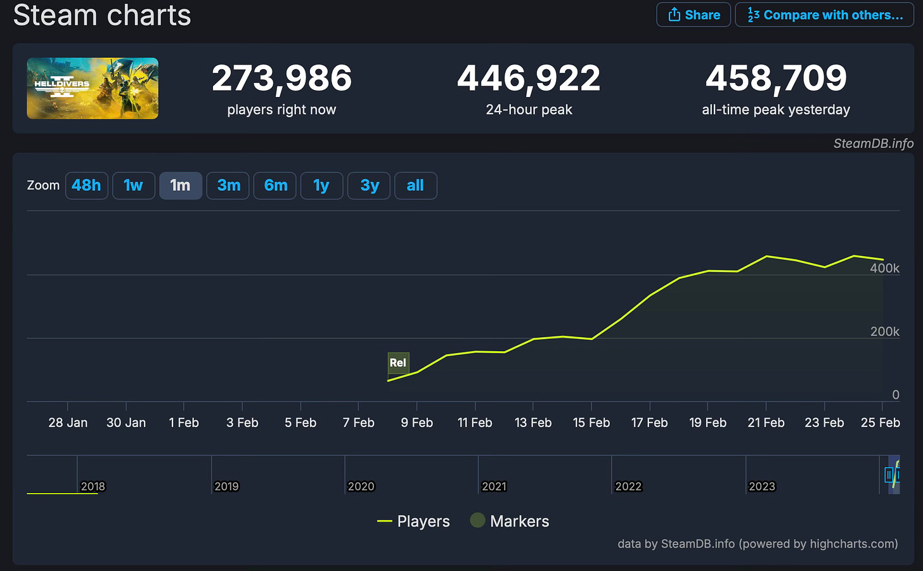Viewport: 923px width, 571px height.
Task: Click the 2023 label in the navigator
Action: tap(762, 487)
